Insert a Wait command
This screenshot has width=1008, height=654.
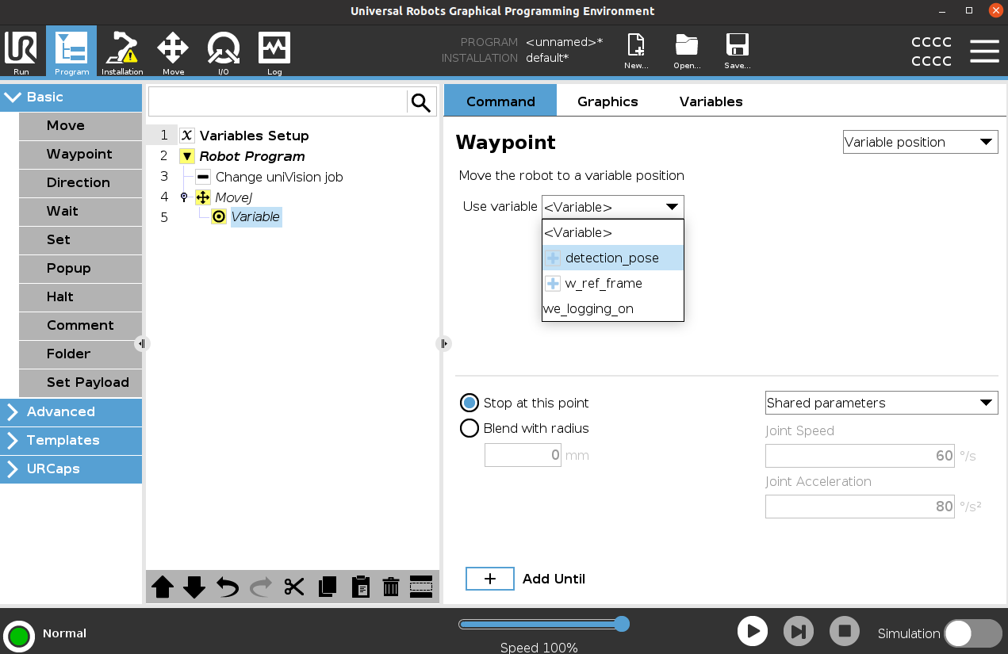80,211
